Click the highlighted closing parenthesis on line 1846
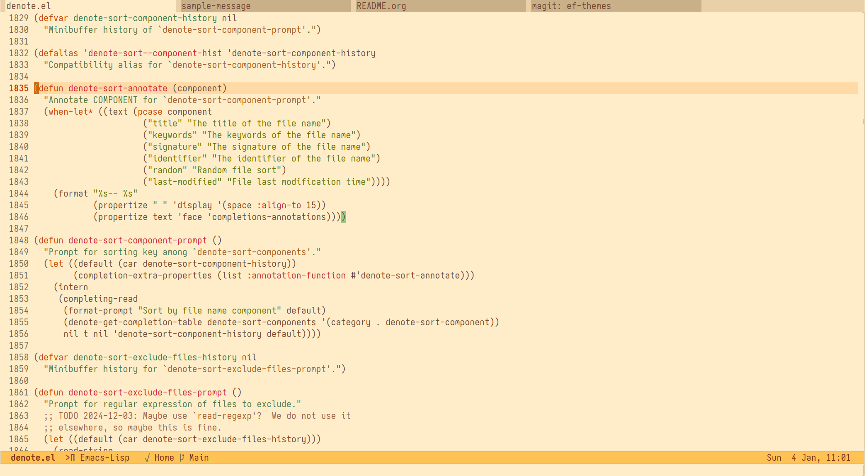The image size is (865, 476). 343,217
